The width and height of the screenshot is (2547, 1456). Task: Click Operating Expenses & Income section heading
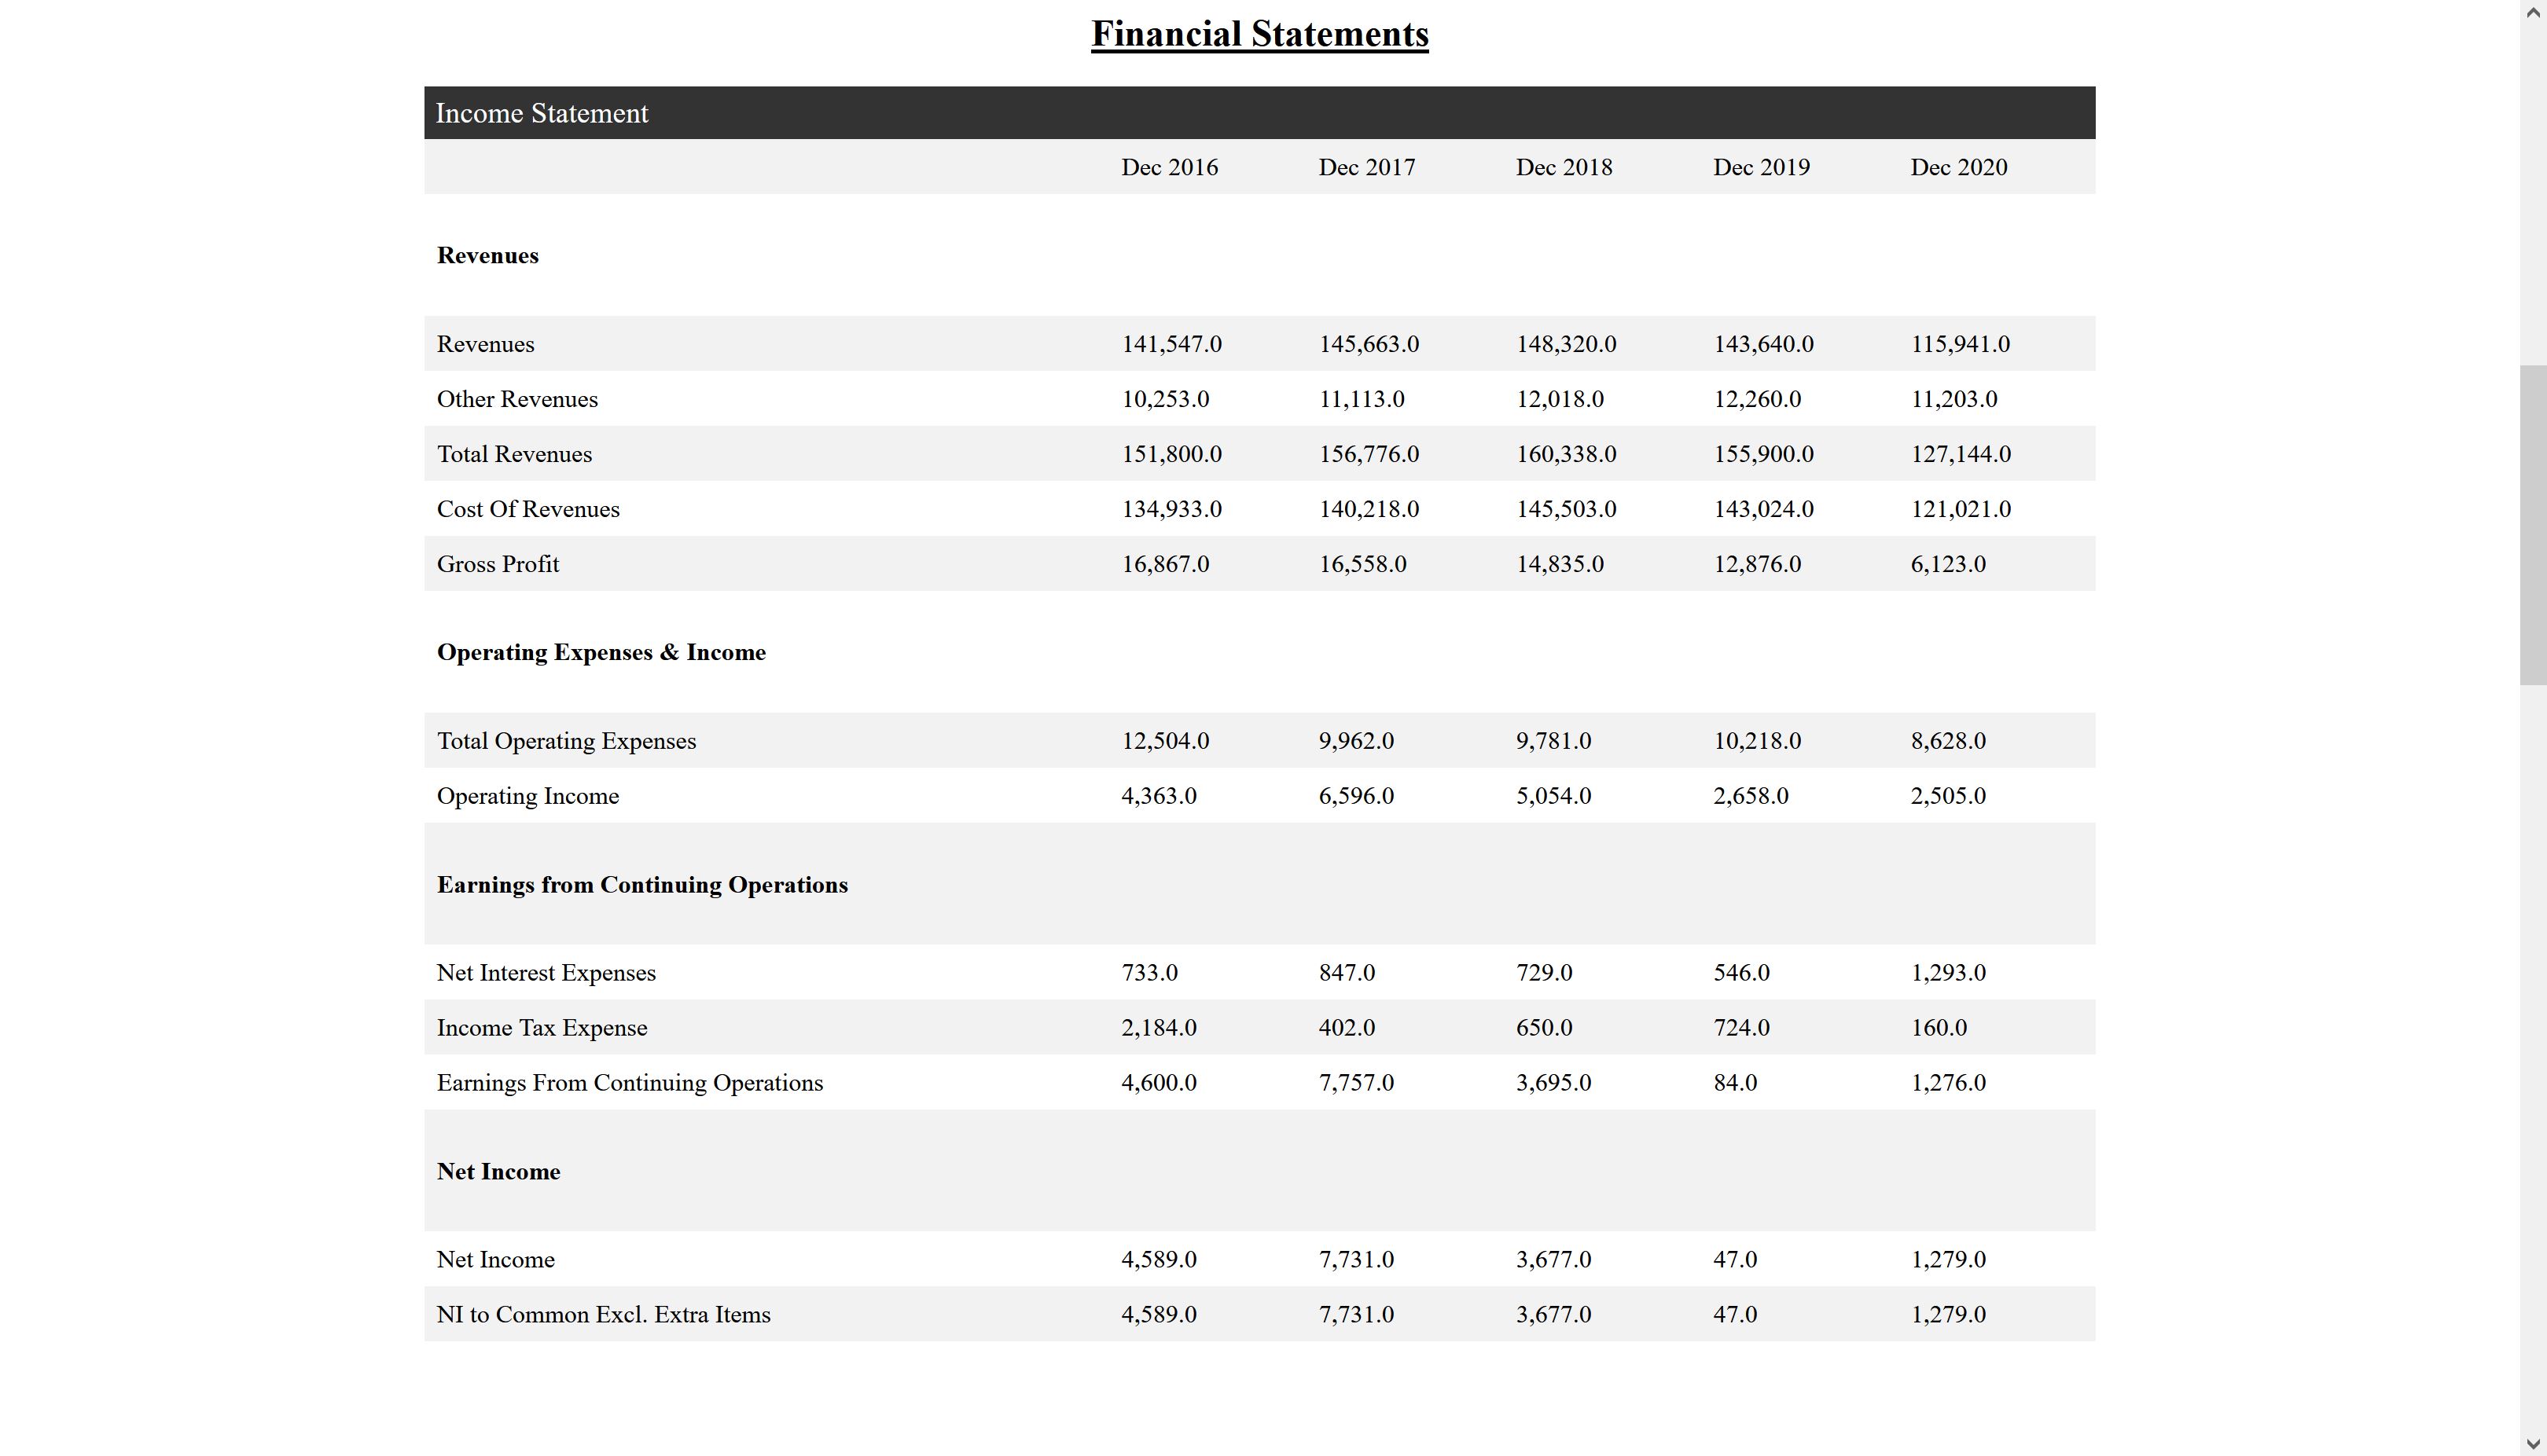pos(601,652)
